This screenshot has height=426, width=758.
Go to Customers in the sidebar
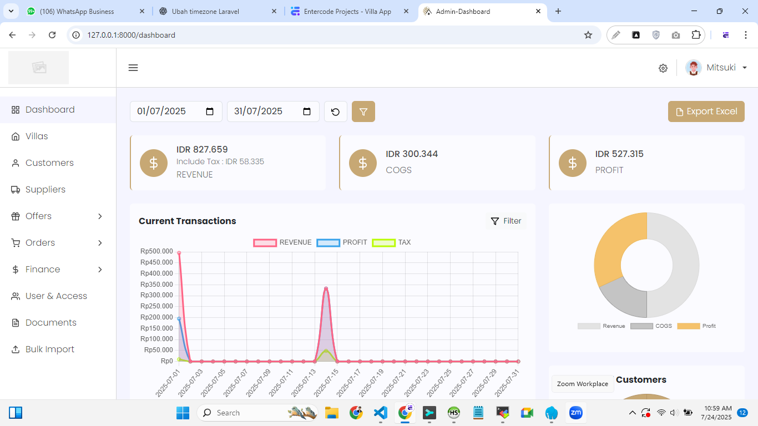[x=58, y=163]
